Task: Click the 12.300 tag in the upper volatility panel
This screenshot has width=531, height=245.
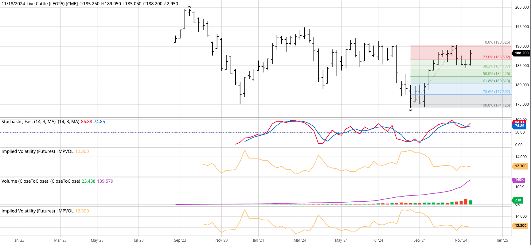Action: [520, 166]
